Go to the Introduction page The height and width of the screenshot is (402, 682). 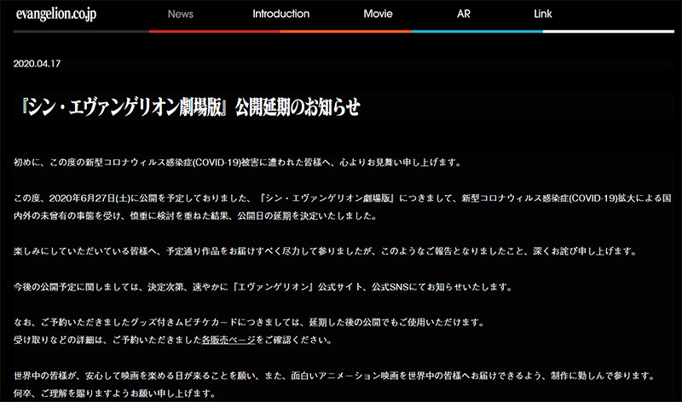[280, 14]
